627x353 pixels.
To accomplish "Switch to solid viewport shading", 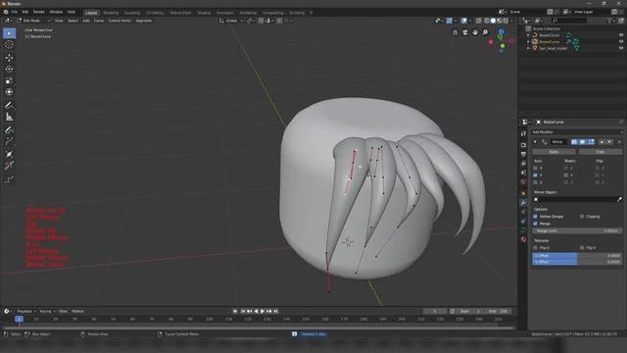I will tap(493, 21).
